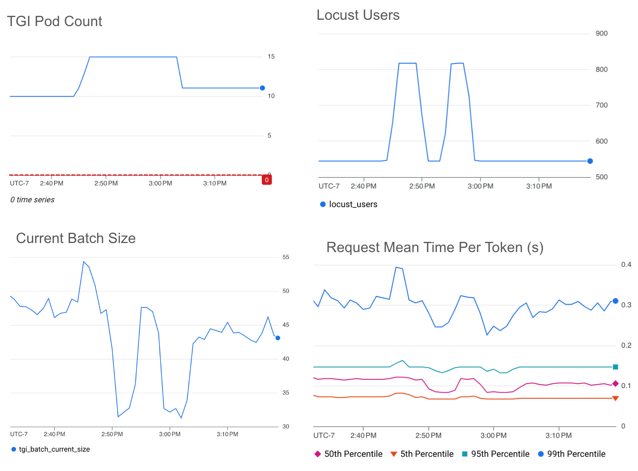Click 2:50 PM tick on Time Per Token chart
This screenshot has width=638, height=471.
point(428,435)
